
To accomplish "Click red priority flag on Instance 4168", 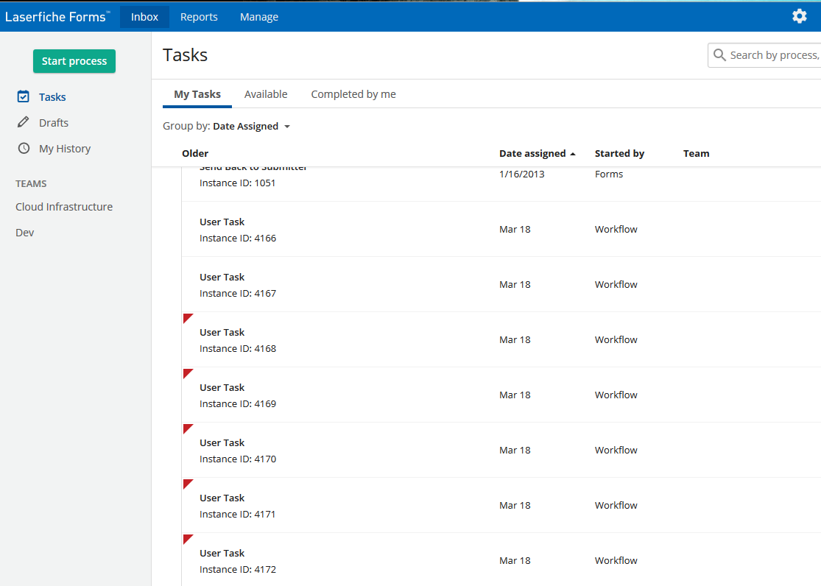I will (x=187, y=317).
